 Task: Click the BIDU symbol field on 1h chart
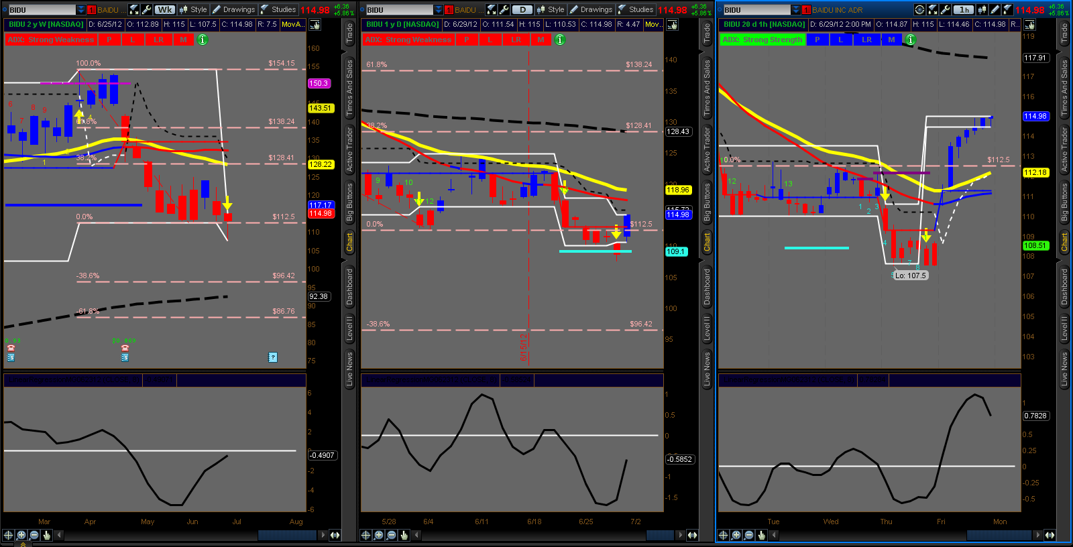click(x=756, y=9)
